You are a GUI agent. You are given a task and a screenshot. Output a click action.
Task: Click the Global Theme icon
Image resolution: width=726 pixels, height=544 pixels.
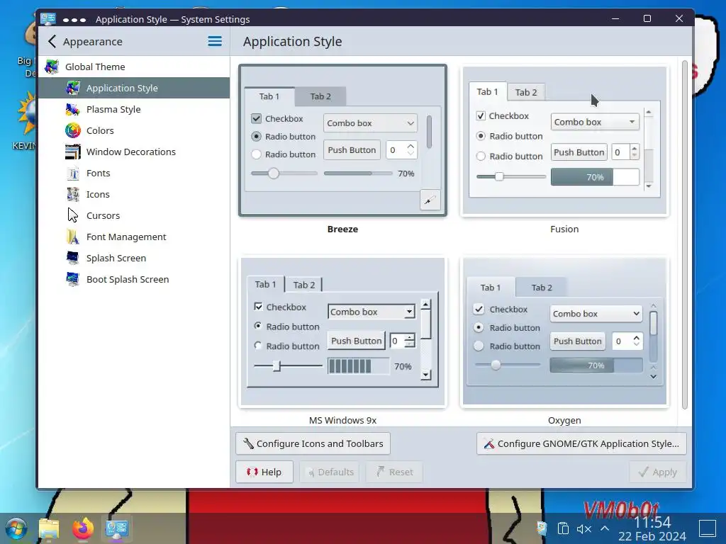click(x=52, y=67)
